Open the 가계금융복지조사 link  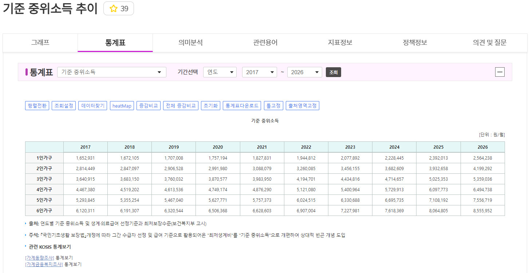(x=44, y=264)
